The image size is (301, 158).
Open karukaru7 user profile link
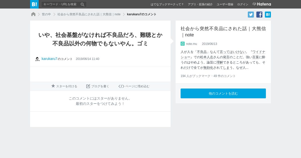(x=49, y=59)
